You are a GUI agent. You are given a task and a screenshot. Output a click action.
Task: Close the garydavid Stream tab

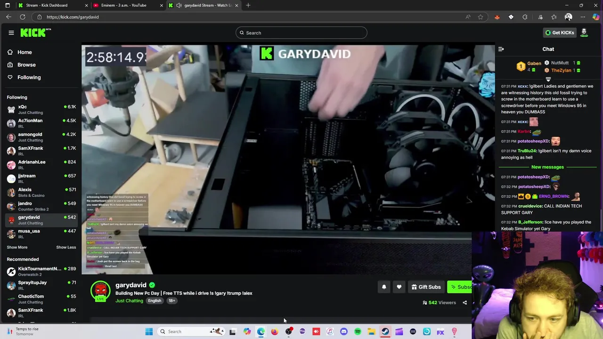click(236, 5)
